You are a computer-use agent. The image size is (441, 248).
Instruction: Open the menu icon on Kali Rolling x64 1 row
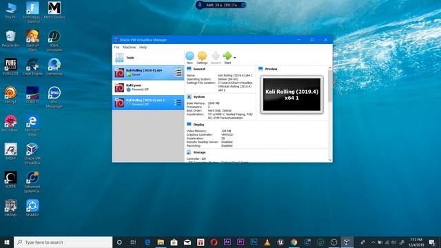click(178, 103)
